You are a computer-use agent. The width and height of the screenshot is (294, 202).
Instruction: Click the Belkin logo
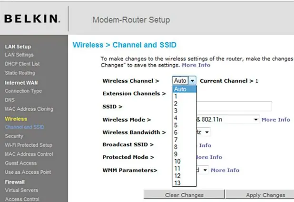point(32,19)
